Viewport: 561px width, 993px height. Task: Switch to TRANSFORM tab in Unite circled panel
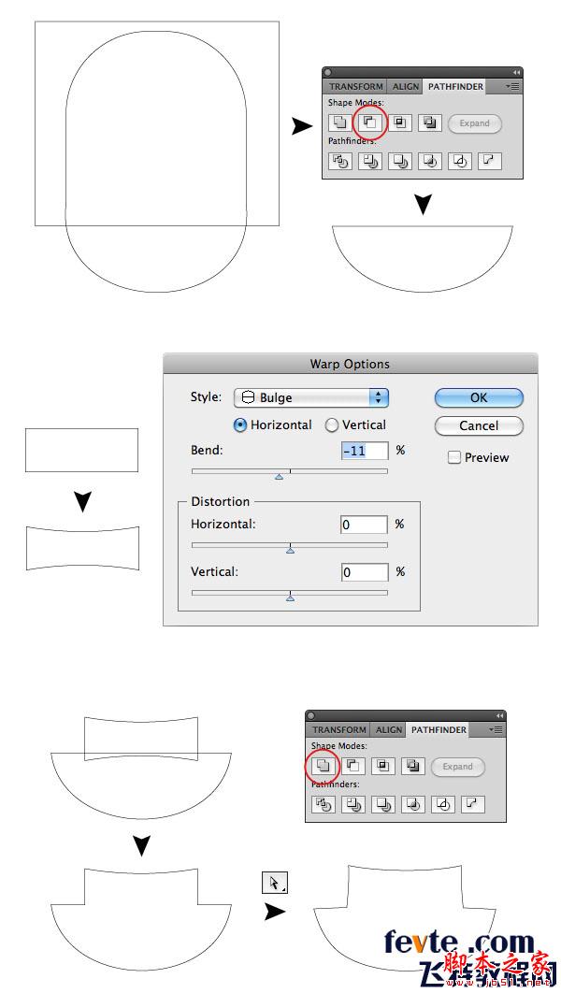[x=338, y=729]
